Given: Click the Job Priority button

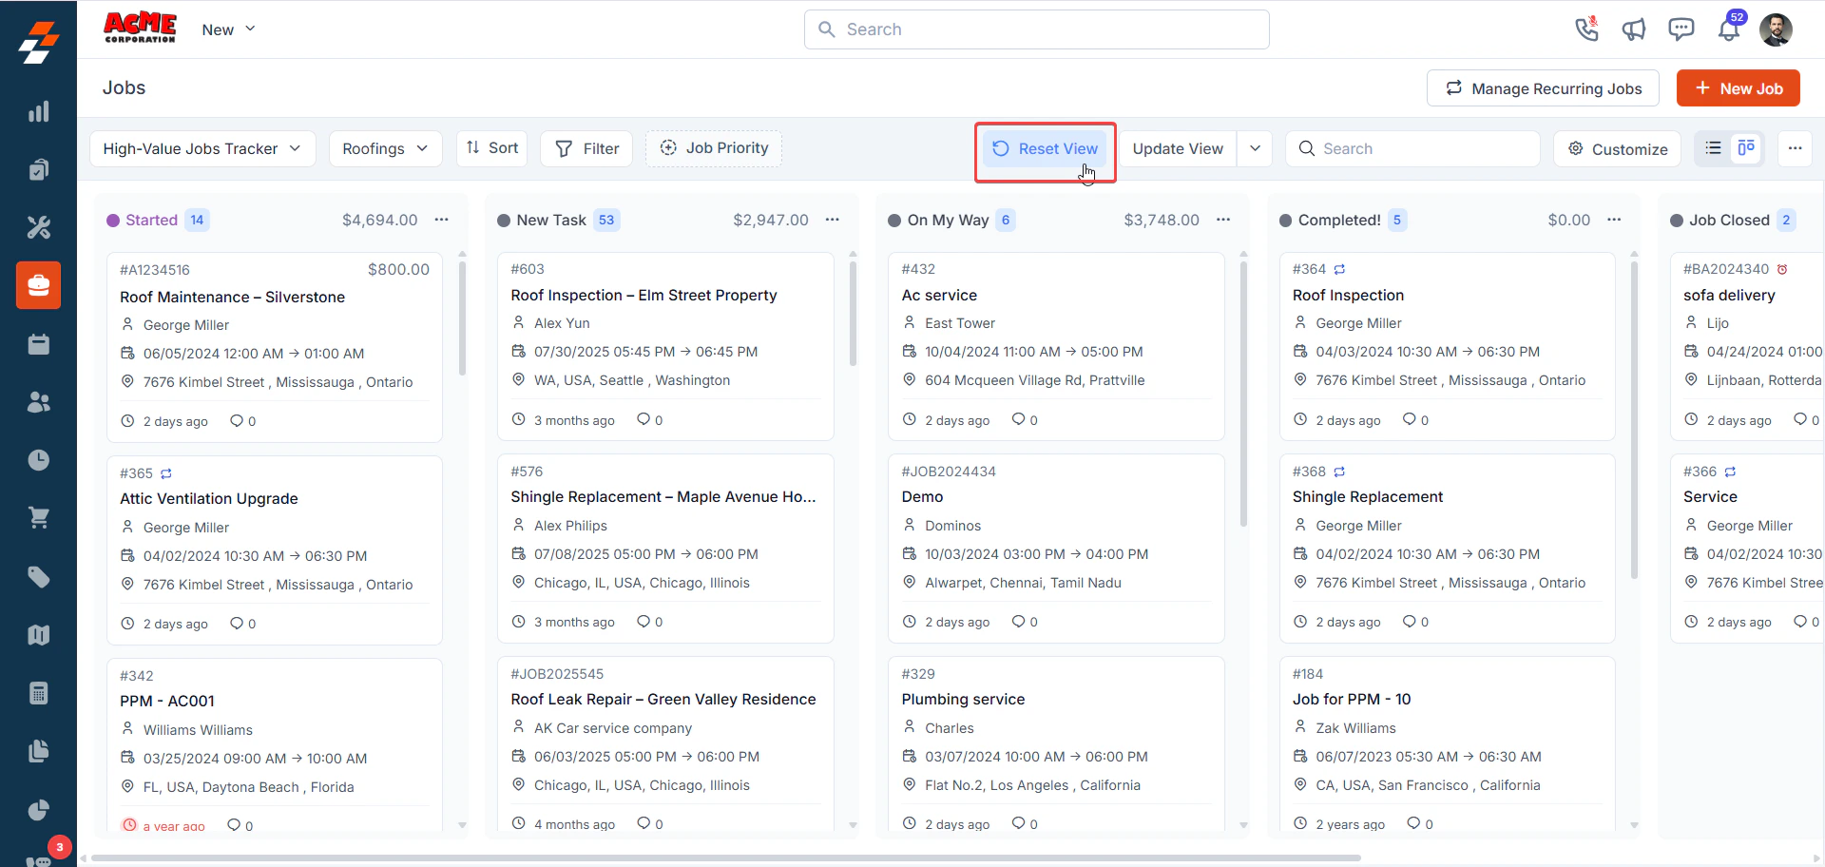Looking at the screenshot, I should 714,148.
